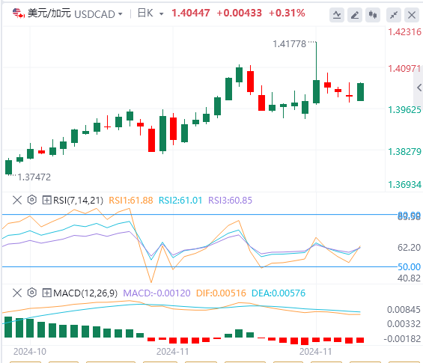The height and width of the screenshot is (363, 423).
Task: Click the MACD -0.00182 axis label
Action: (402, 339)
